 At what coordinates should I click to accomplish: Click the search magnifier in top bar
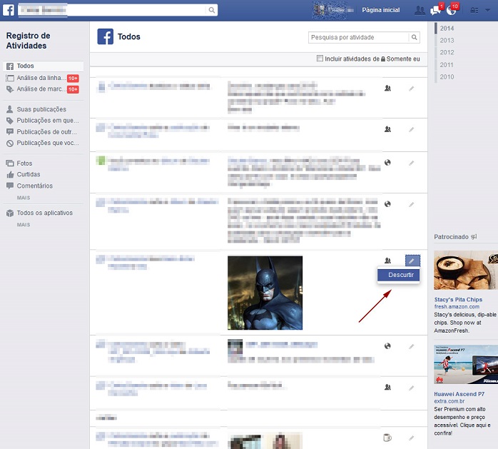tap(211, 10)
